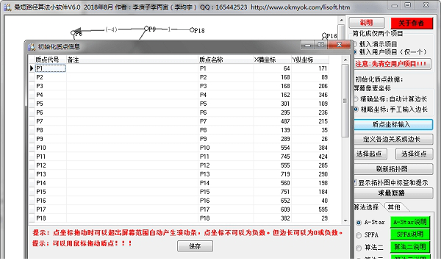The height and width of the screenshot is (269, 441).
Task: Click the Y纵坐标 column header
Action: click(309, 60)
